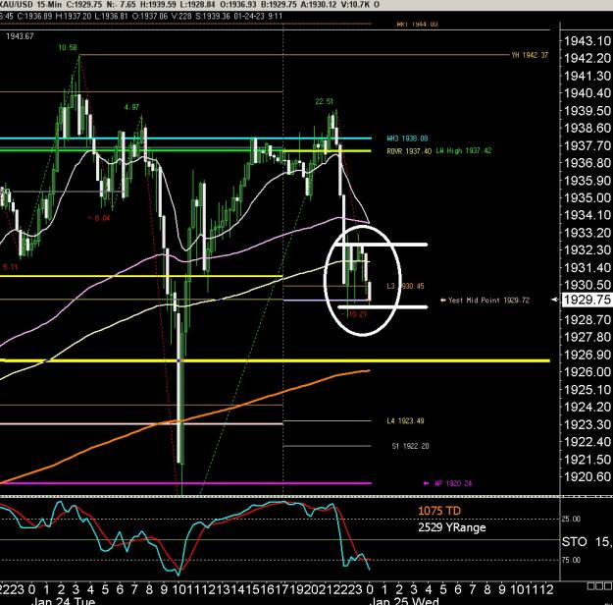
Task: Click the 17 hour mark on time axis
Action: [x=281, y=589]
